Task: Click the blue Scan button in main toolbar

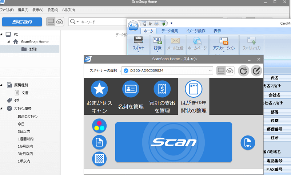Action: tap(22, 22)
